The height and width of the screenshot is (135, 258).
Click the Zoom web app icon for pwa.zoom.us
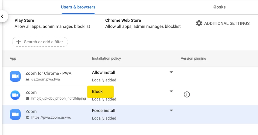tap(15, 114)
